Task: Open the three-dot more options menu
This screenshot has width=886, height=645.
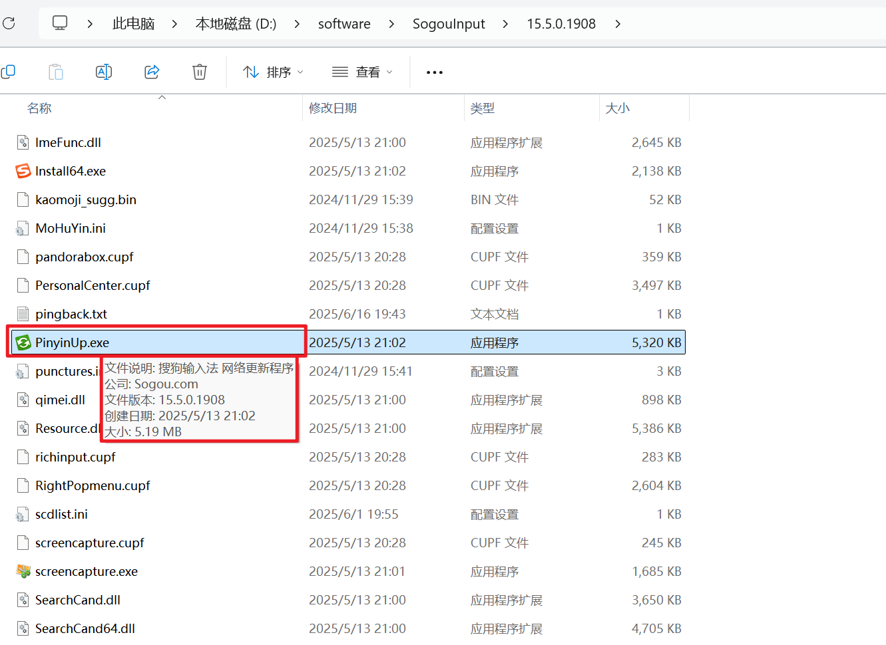Action: tap(435, 72)
